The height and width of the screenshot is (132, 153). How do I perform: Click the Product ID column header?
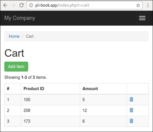[34, 89]
